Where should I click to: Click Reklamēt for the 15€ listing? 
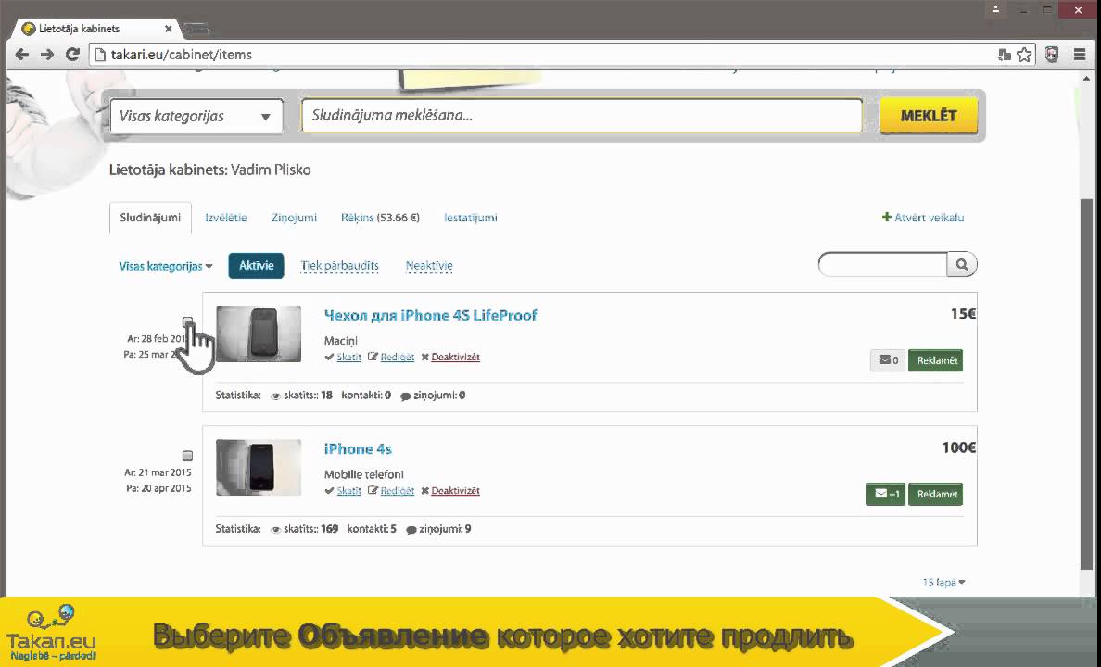coord(936,360)
